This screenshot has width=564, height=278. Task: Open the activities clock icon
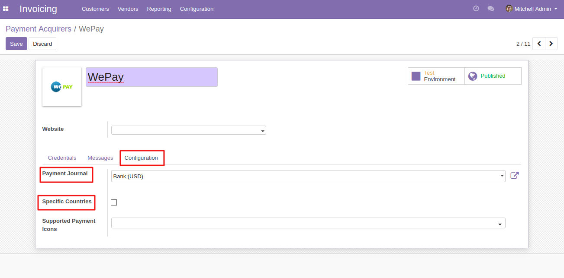(x=476, y=9)
